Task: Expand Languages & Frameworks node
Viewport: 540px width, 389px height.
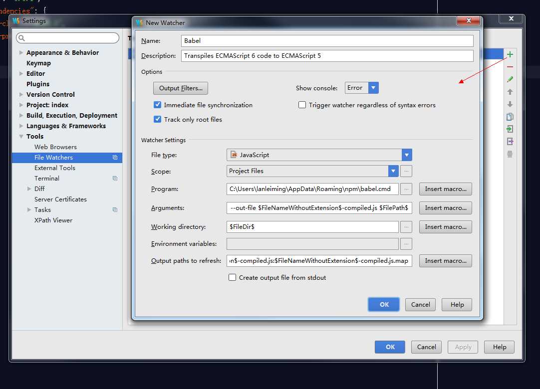Action: point(21,126)
